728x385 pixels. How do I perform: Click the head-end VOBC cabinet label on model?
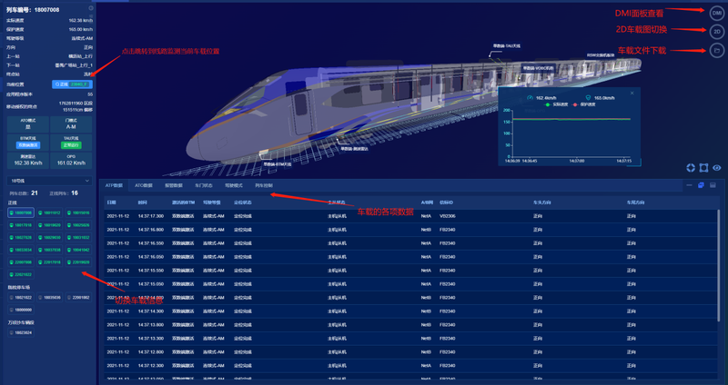click(x=538, y=69)
